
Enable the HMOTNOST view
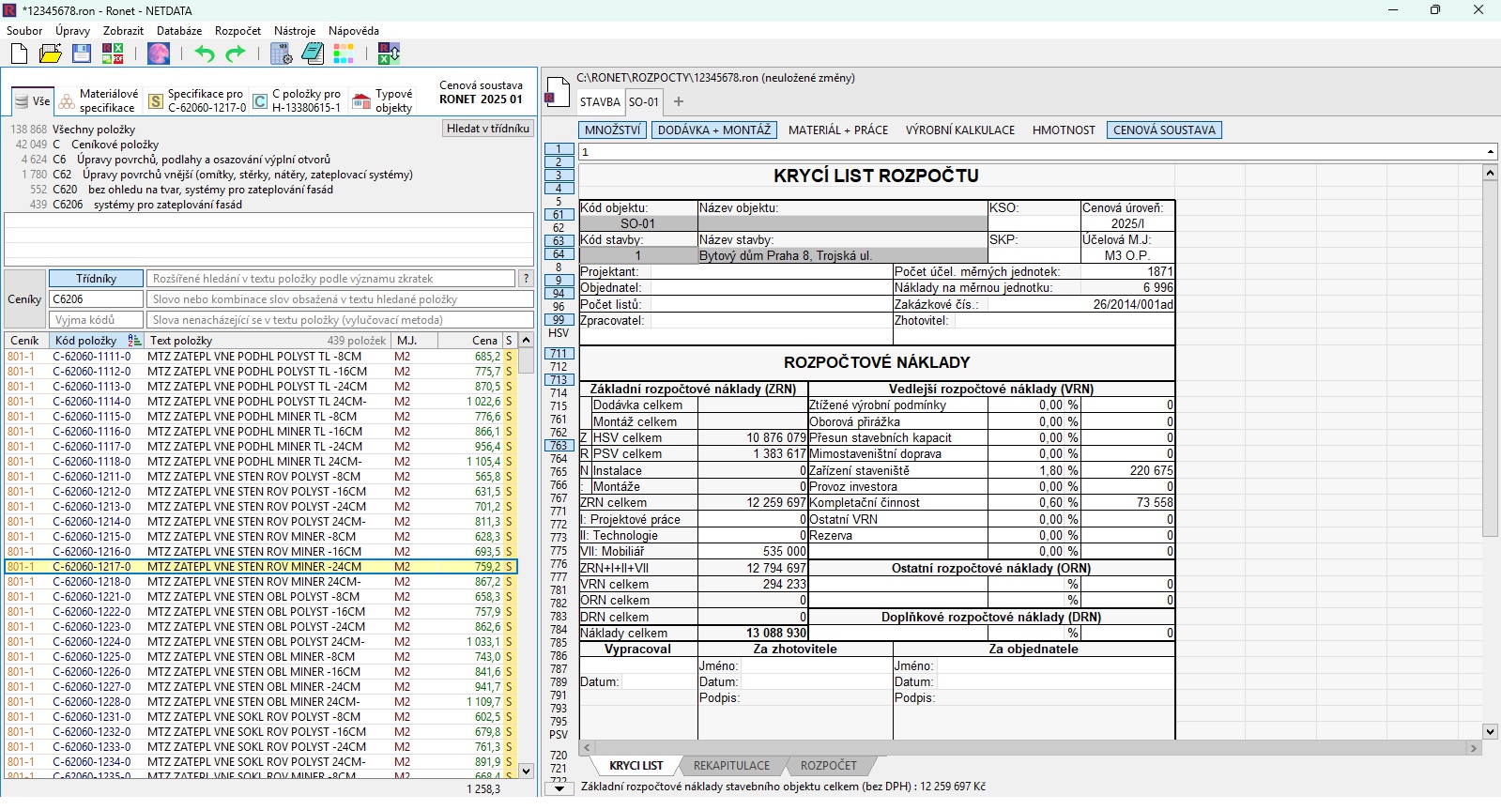(x=1064, y=130)
